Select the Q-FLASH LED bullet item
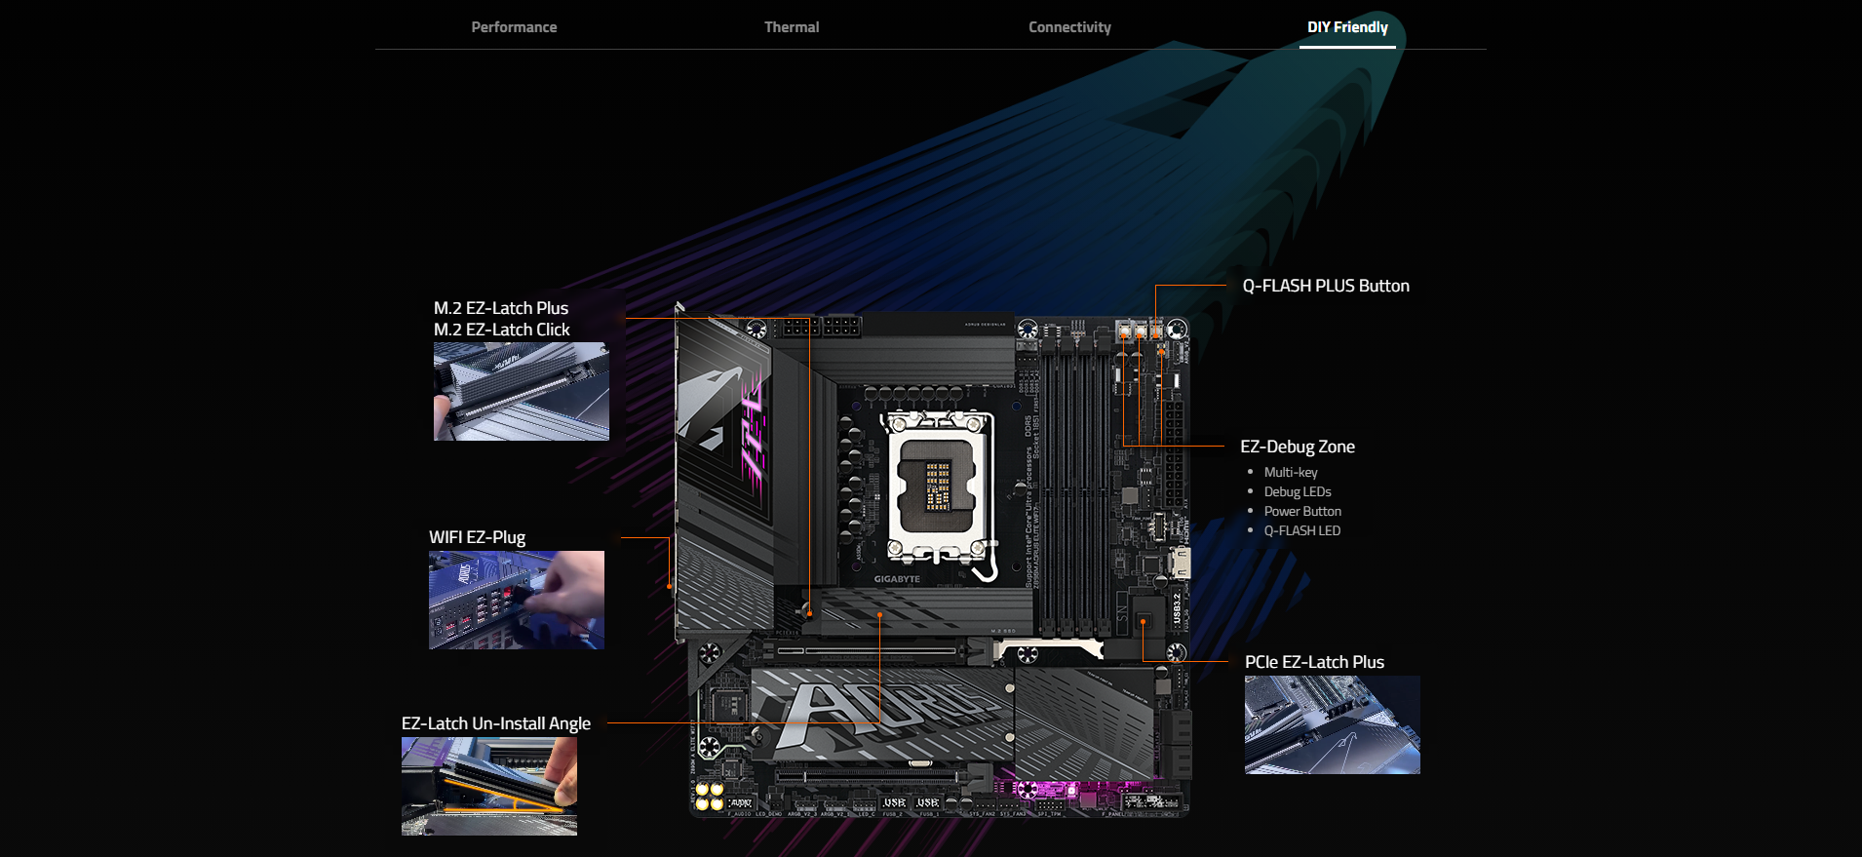The width and height of the screenshot is (1862, 857). click(1302, 530)
